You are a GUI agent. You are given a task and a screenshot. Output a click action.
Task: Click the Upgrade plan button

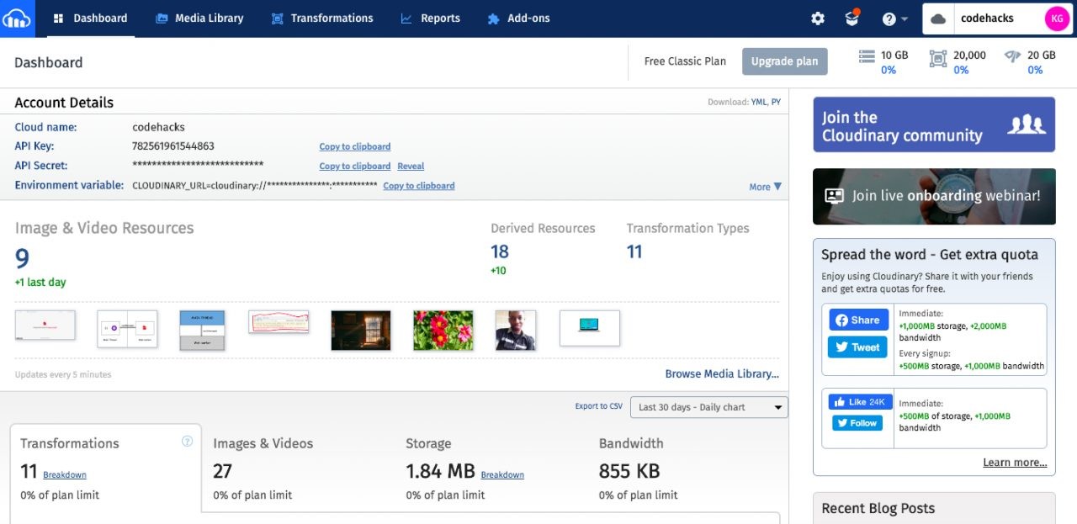[784, 61]
